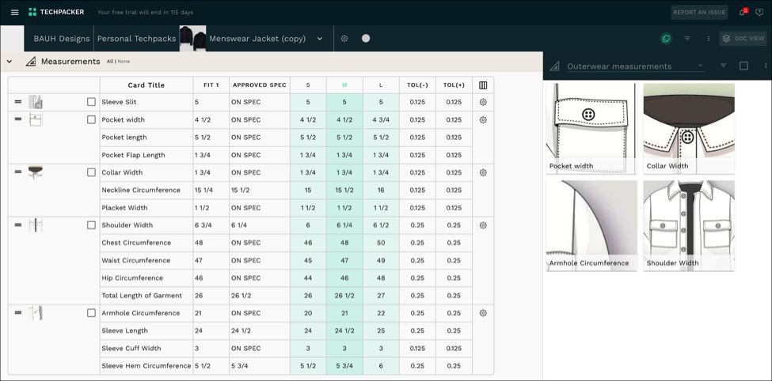Tick the Shoulder Width card checkbox

[91, 225]
